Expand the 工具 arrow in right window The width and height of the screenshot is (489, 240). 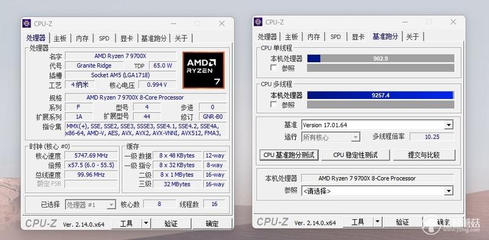coord(377,222)
